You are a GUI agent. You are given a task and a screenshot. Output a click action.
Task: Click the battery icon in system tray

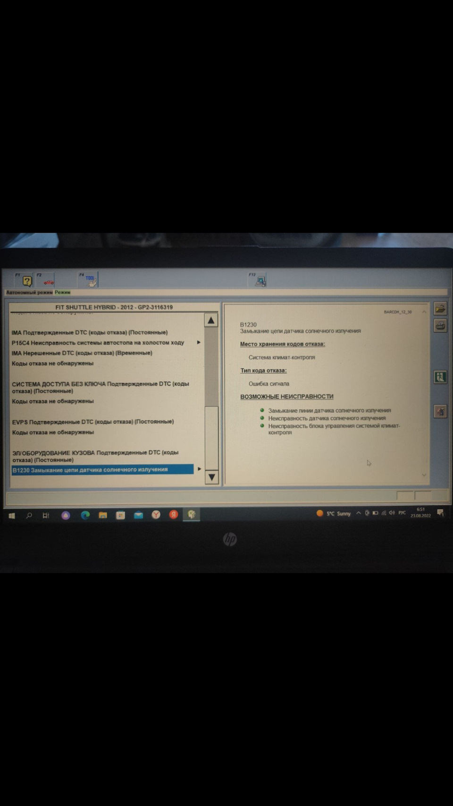pos(376,513)
